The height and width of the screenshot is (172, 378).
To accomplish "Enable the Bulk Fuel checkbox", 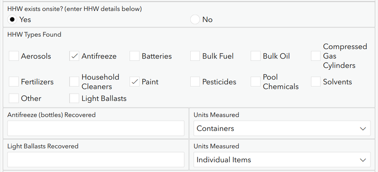I will tap(195, 56).
